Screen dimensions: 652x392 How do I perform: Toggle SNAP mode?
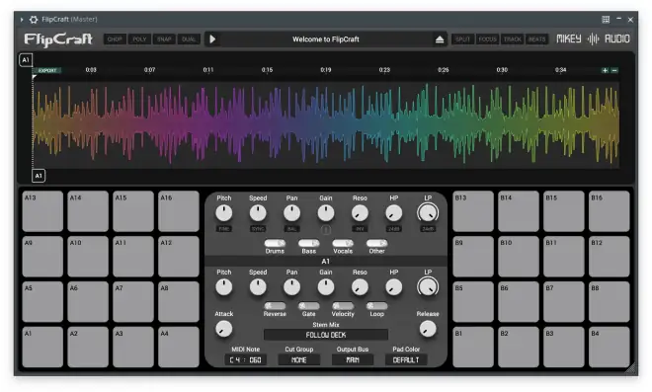(x=164, y=39)
